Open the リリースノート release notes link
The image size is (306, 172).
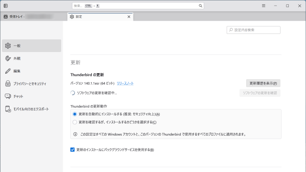125,83
